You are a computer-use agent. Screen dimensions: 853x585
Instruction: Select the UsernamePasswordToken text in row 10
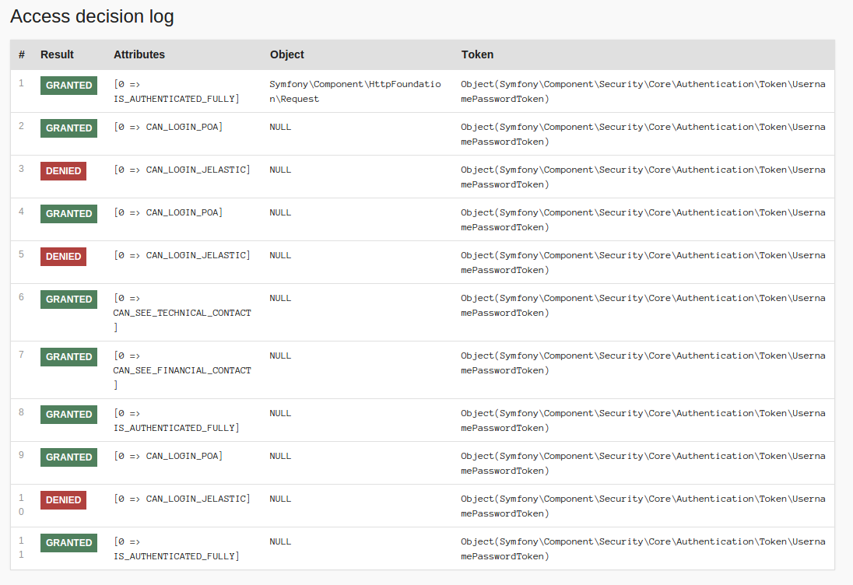[x=643, y=506]
